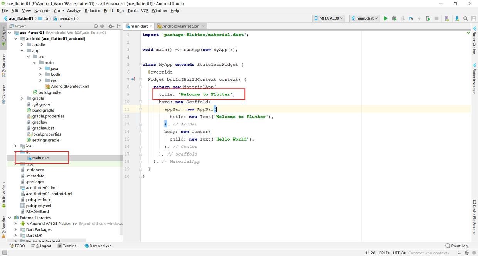Run the app with the green play button

[385, 18]
